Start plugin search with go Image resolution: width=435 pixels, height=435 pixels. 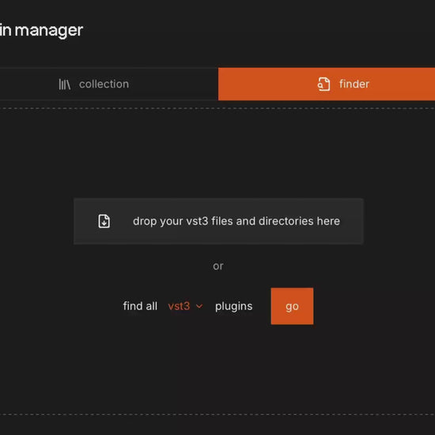[292, 306]
